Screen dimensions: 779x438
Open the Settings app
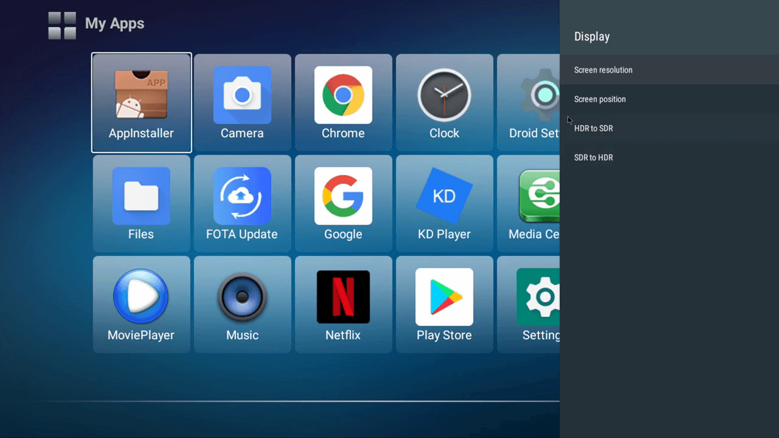click(x=528, y=304)
